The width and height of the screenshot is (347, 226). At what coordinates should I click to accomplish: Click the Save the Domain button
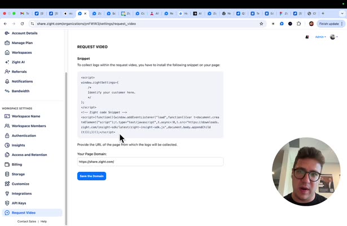(91, 176)
